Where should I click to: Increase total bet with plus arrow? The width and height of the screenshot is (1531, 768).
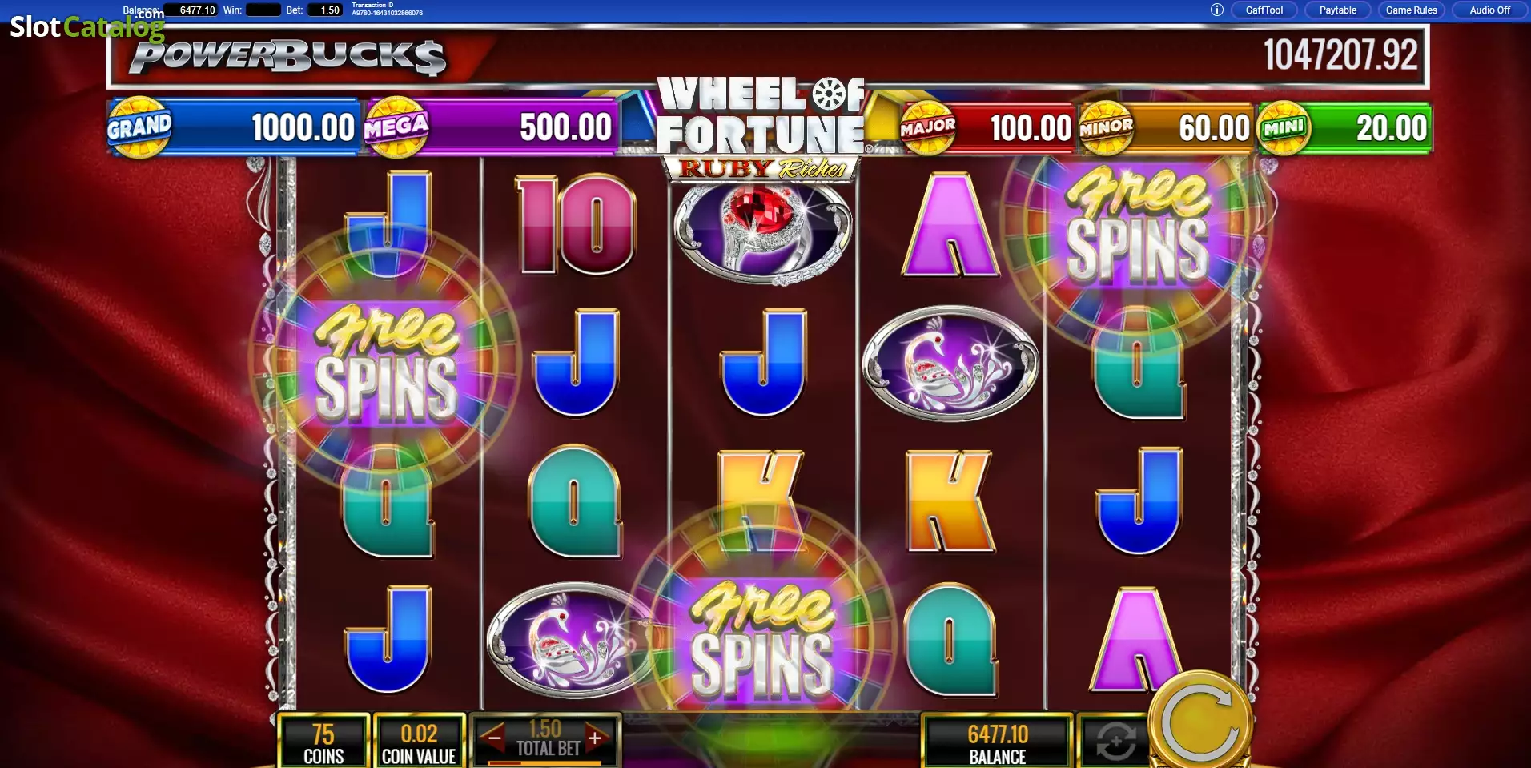point(595,738)
